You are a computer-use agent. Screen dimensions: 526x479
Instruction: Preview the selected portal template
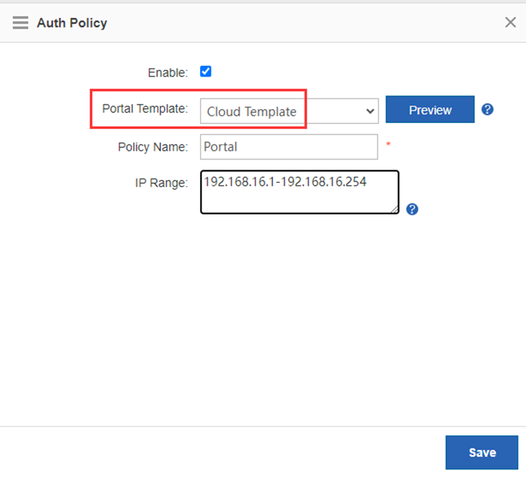point(430,110)
